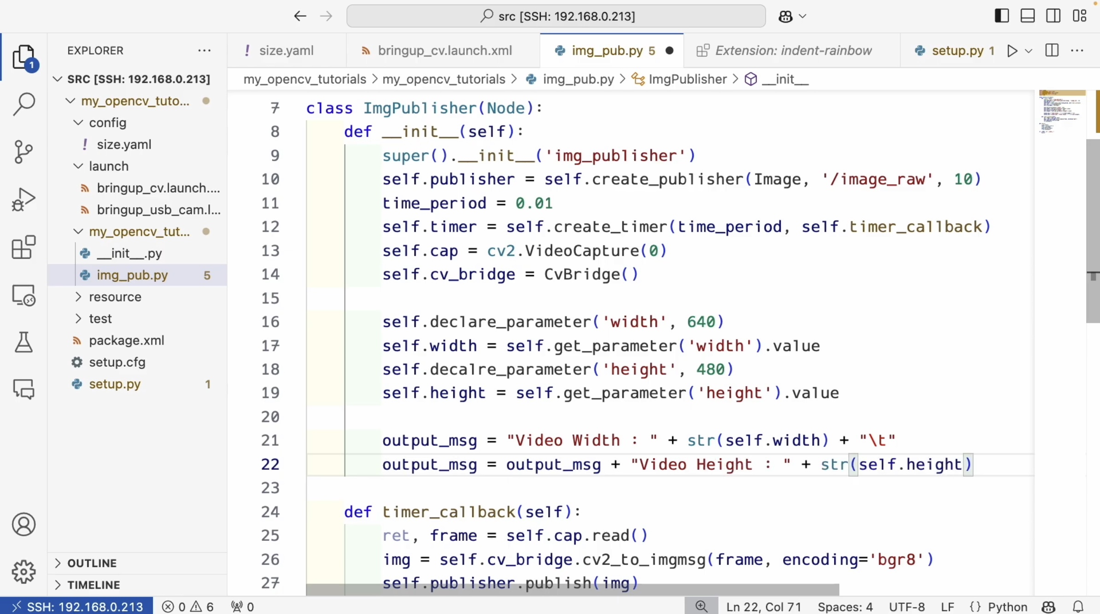Open the run button dropdown arrow

pyautogui.click(x=1029, y=51)
